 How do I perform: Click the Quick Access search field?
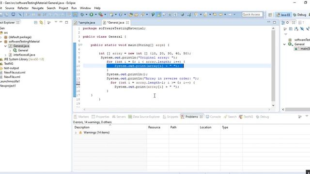(252, 14)
